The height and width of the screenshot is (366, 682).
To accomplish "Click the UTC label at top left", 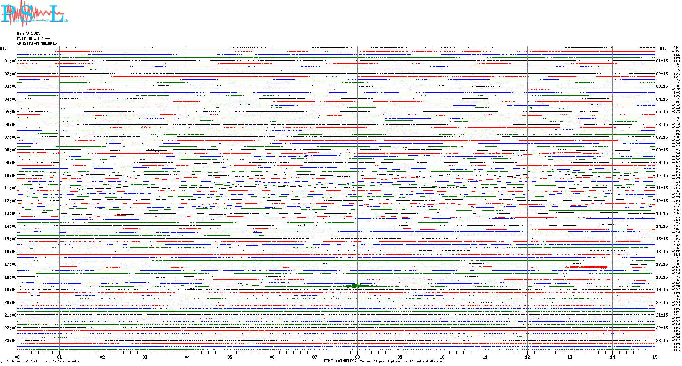I will pyautogui.click(x=3, y=48).
